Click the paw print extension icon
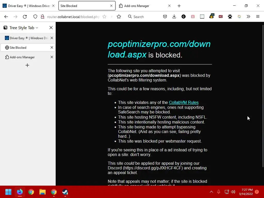Screen dimensions: 264x198 tap(230, 16)
